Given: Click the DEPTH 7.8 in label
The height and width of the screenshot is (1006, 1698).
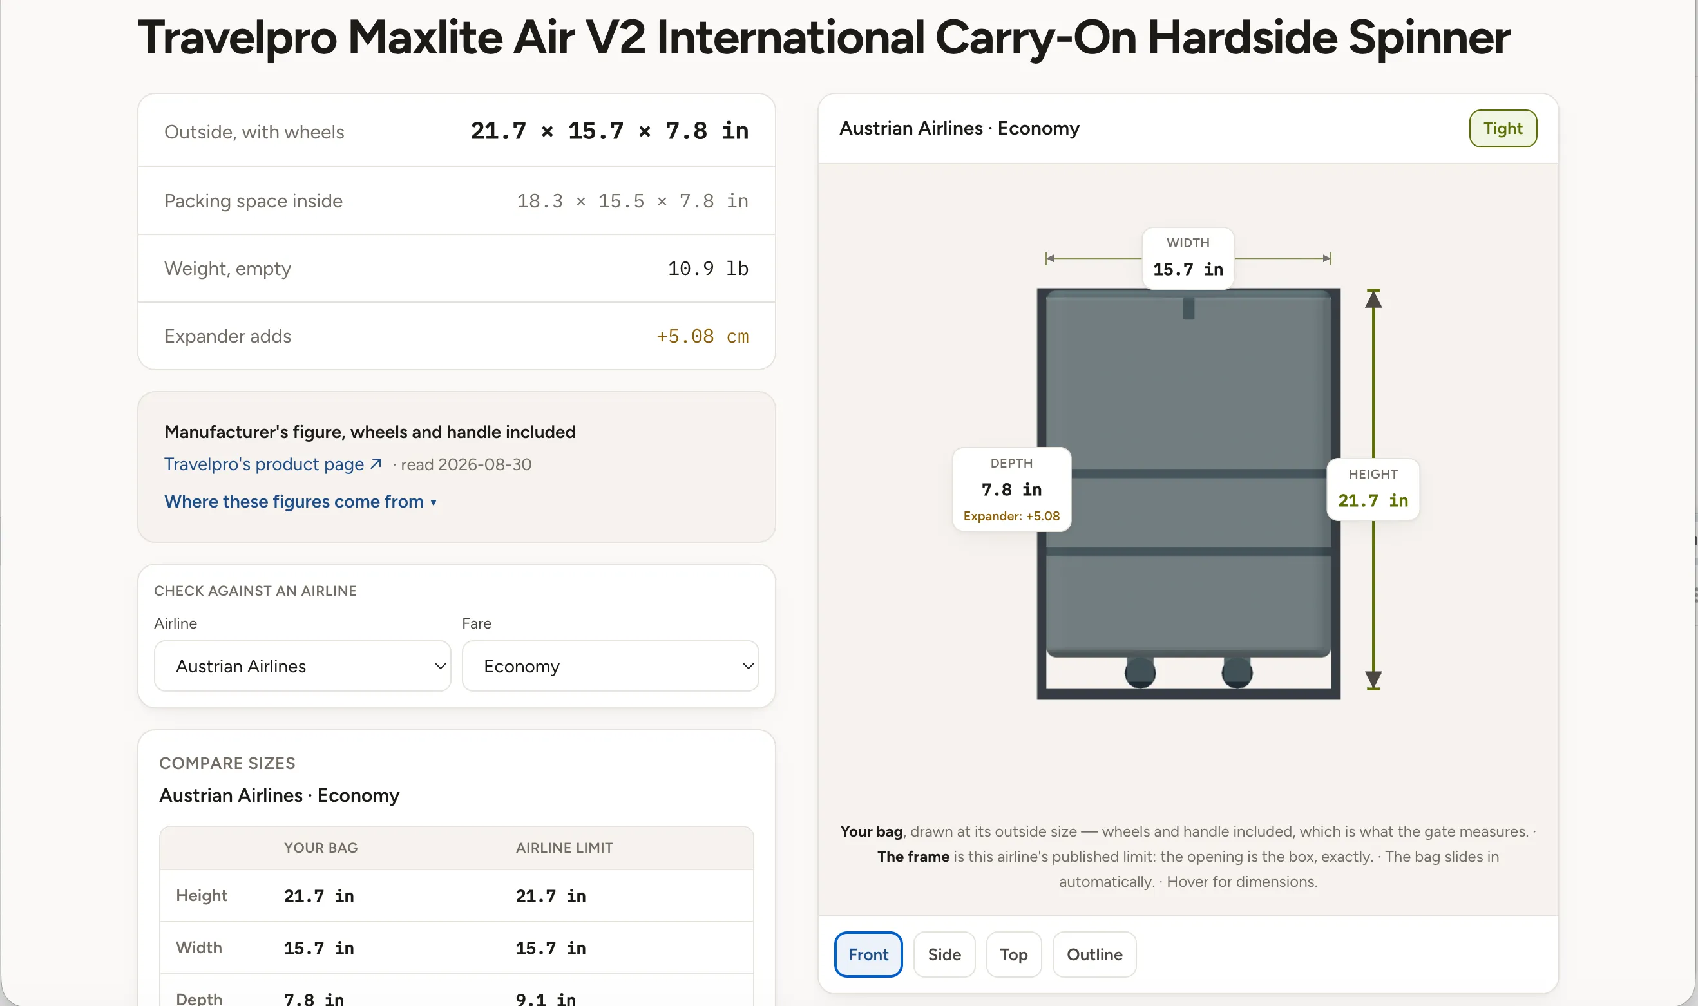Looking at the screenshot, I should point(1011,489).
